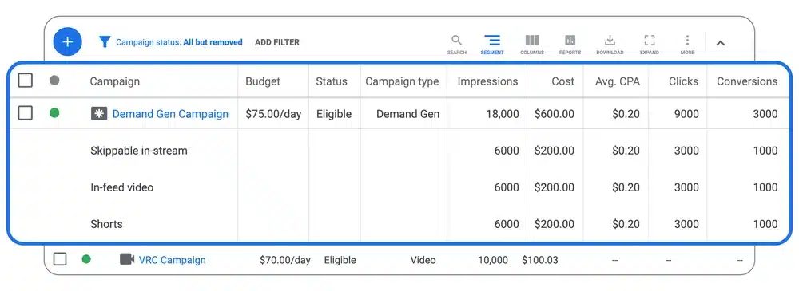This screenshot has width=799, height=291.
Task: Click the ADD FILTER button
Action: [x=277, y=42]
